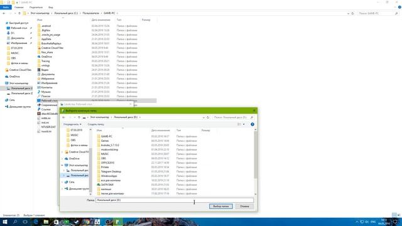Click the view layout icon in the dialog
Screen dimensions: 402x226
coord(239,124)
